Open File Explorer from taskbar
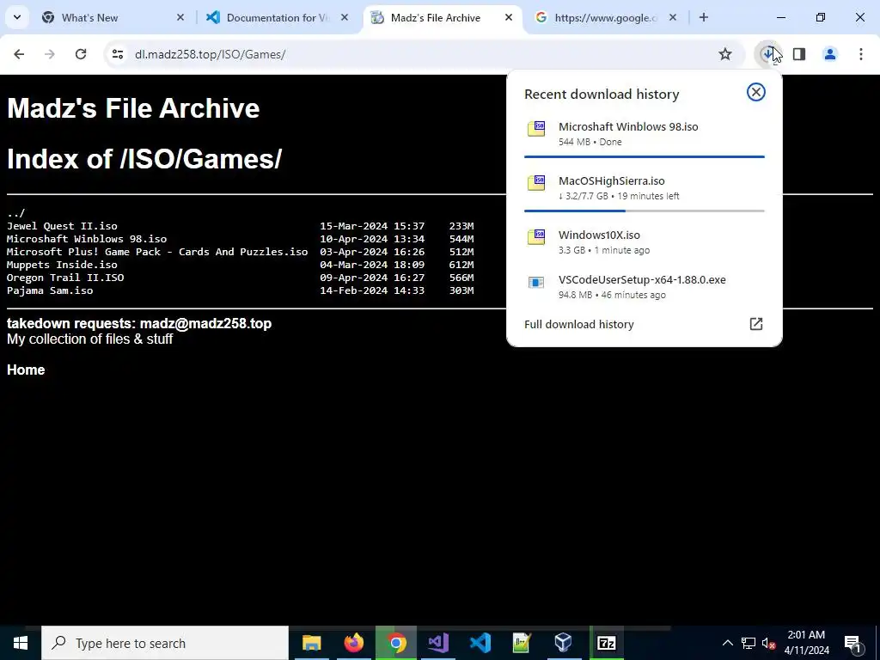This screenshot has height=660, width=880. 311,643
